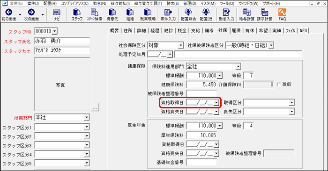Open the 給与賞与年調(T) menu

click(x=148, y=4)
